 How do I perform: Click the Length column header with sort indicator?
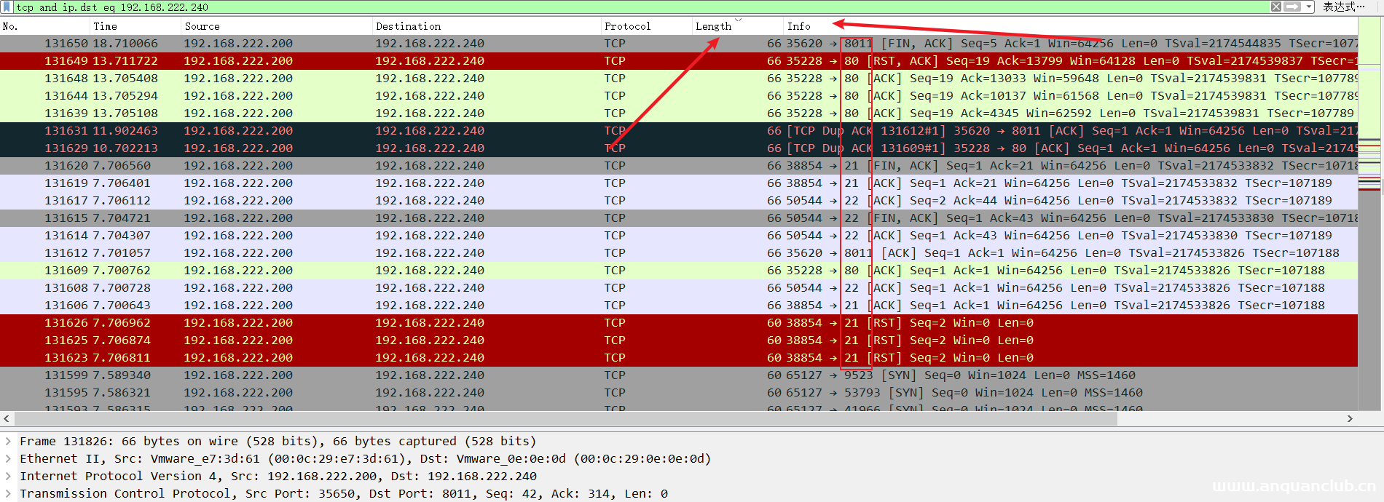pyautogui.click(x=714, y=26)
